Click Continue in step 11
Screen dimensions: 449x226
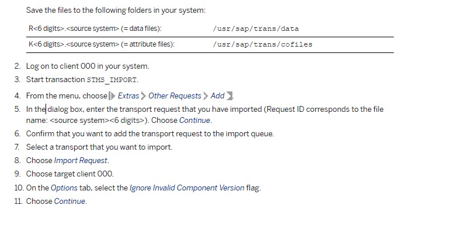pyautogui.click(x=69, y=201)
